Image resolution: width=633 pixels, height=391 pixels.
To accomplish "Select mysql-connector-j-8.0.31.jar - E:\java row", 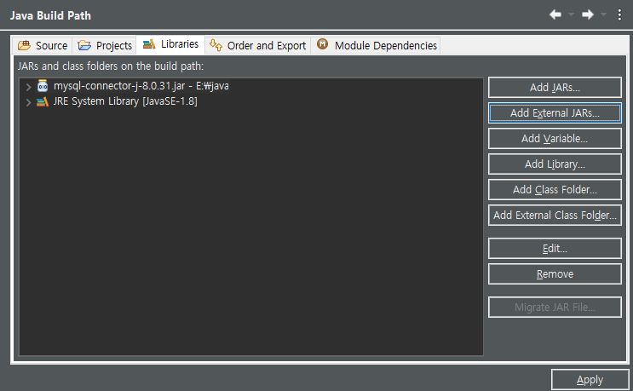I will pos(141,86).
